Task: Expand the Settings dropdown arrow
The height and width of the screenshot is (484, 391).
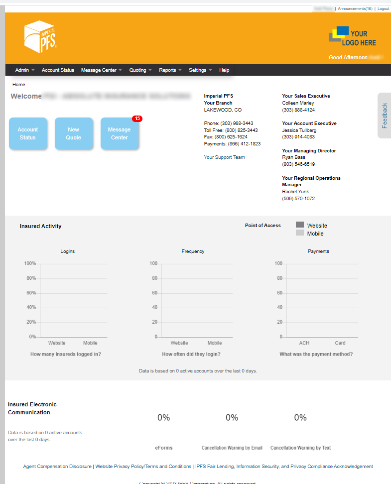Action: [210, 70]
